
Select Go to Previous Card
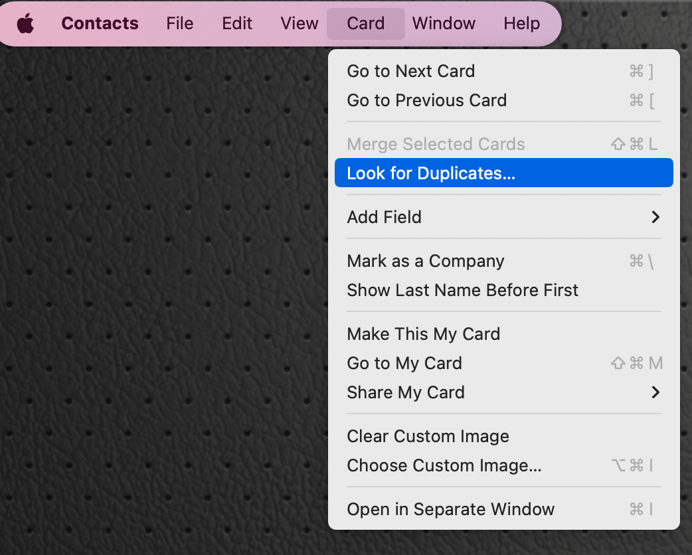(426, 100)
